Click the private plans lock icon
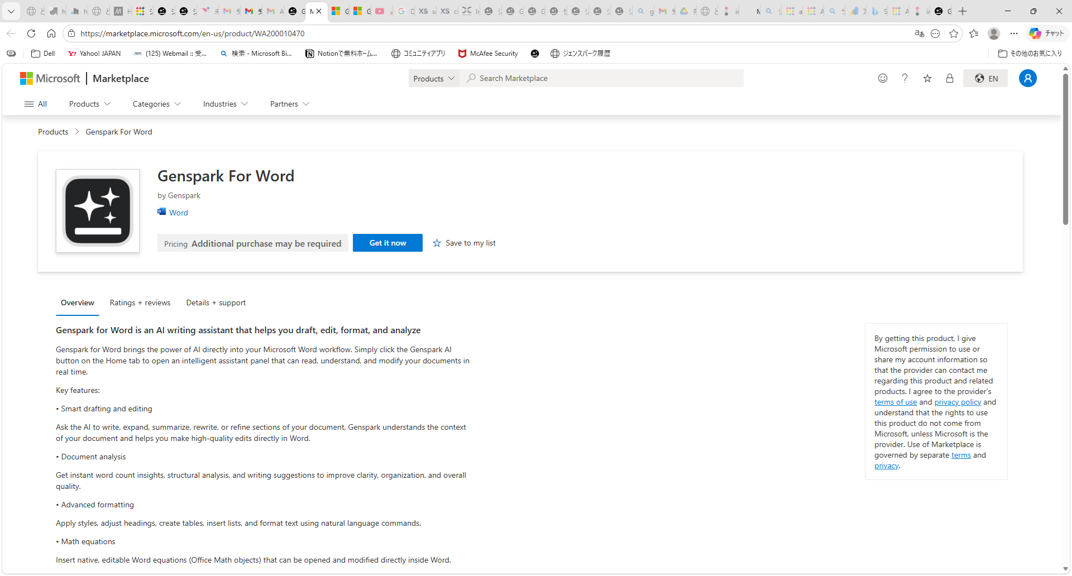The image size is (1072, 576). (950, 78)
